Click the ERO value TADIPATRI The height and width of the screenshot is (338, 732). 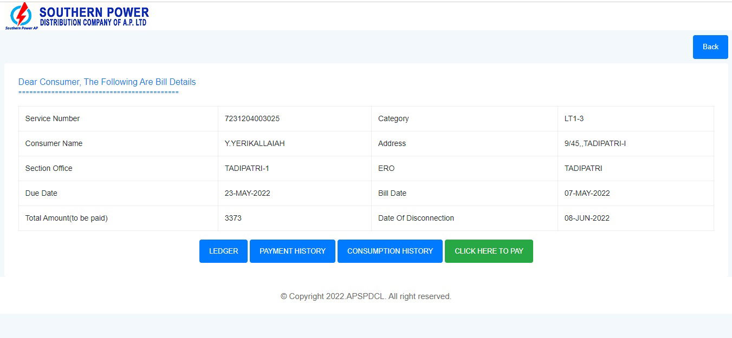(584, 168)
